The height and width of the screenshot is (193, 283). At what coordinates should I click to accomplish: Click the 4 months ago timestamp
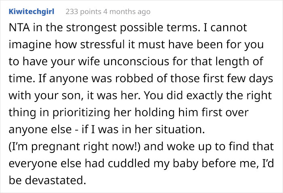pyautogui.click(x=127, y=12)
